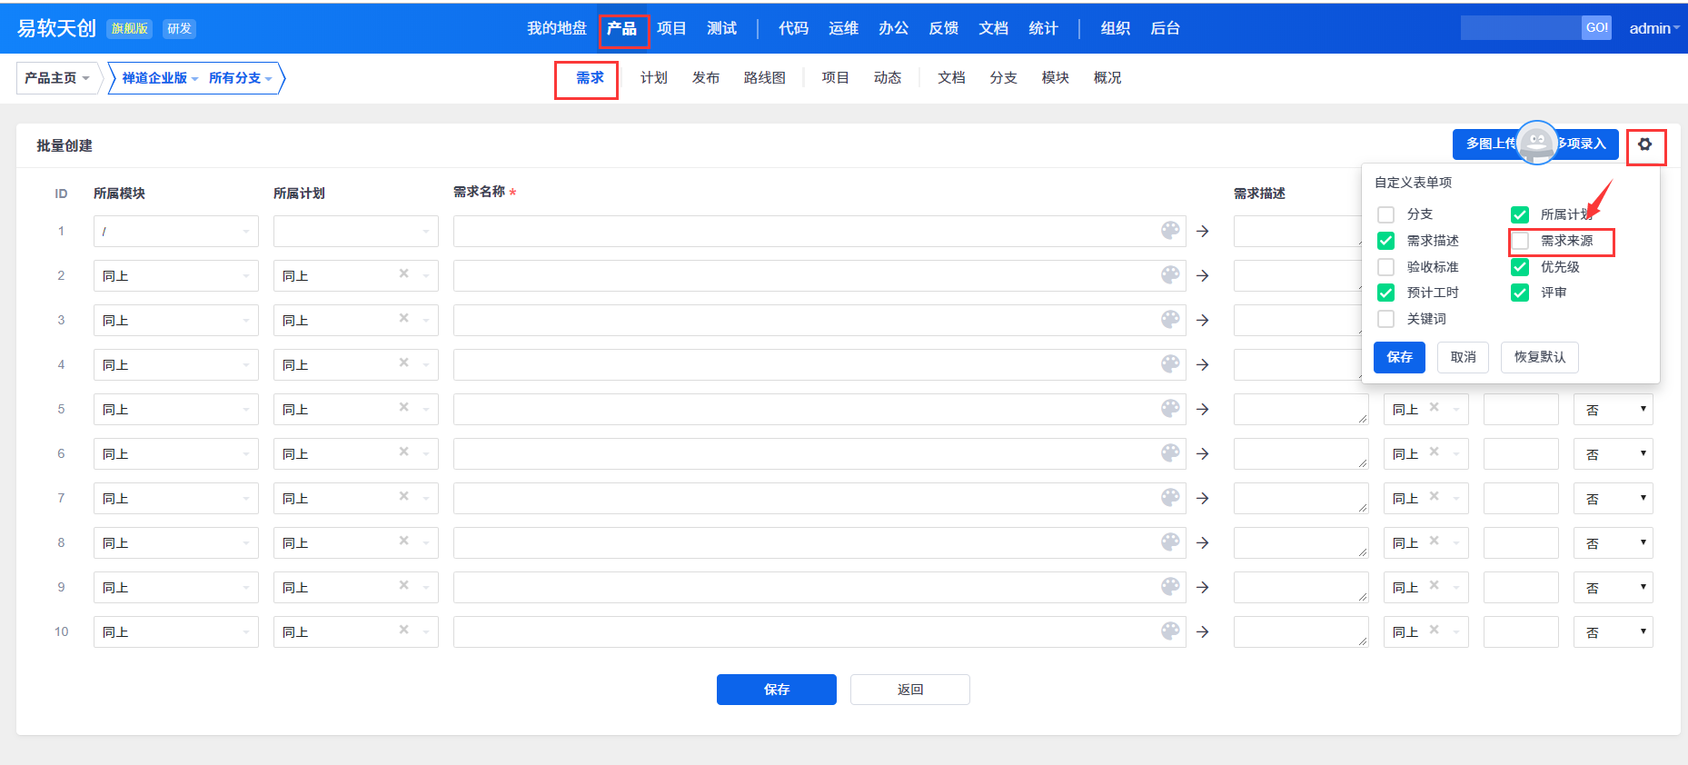Pick a title color in row 10
Viewport: 1688px width, 765px height.
[x=1170, y=631]
